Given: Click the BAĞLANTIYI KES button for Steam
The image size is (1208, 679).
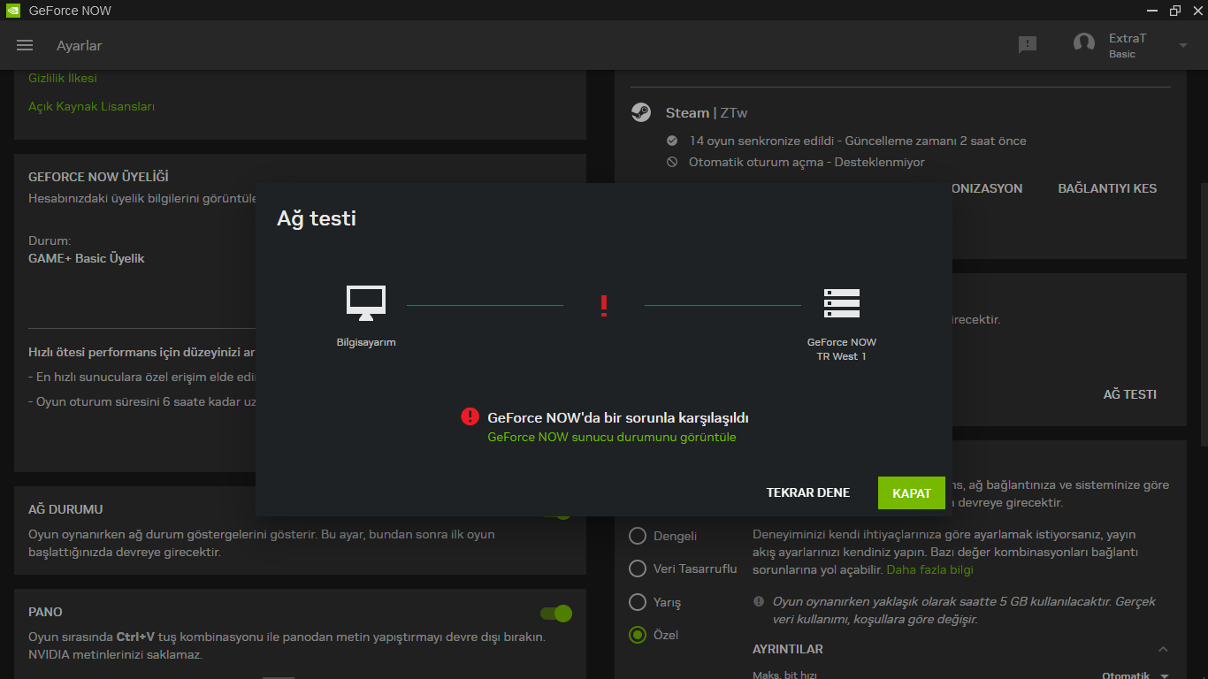Looking at the screenshot, I should point(1107,188).
